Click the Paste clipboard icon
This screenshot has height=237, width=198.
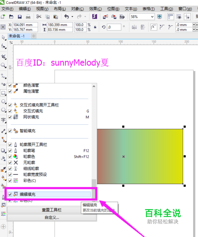pos(56,17)
